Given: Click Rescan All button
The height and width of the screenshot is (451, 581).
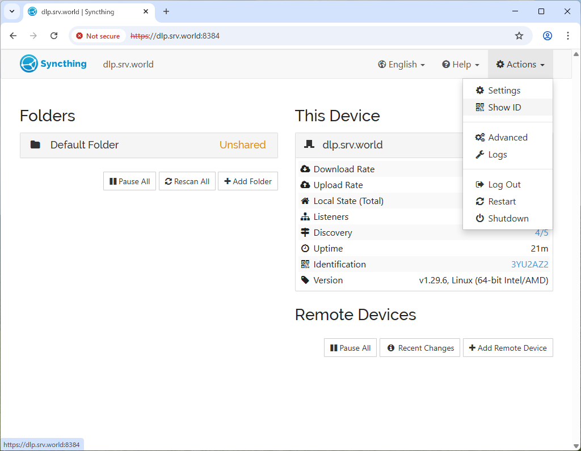Looking at the screenshot, I should pyautogui.click(x=187, y=181).
